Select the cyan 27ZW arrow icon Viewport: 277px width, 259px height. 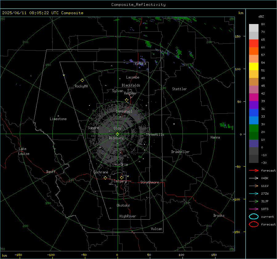pyautogui.click(x=254, y=194)
